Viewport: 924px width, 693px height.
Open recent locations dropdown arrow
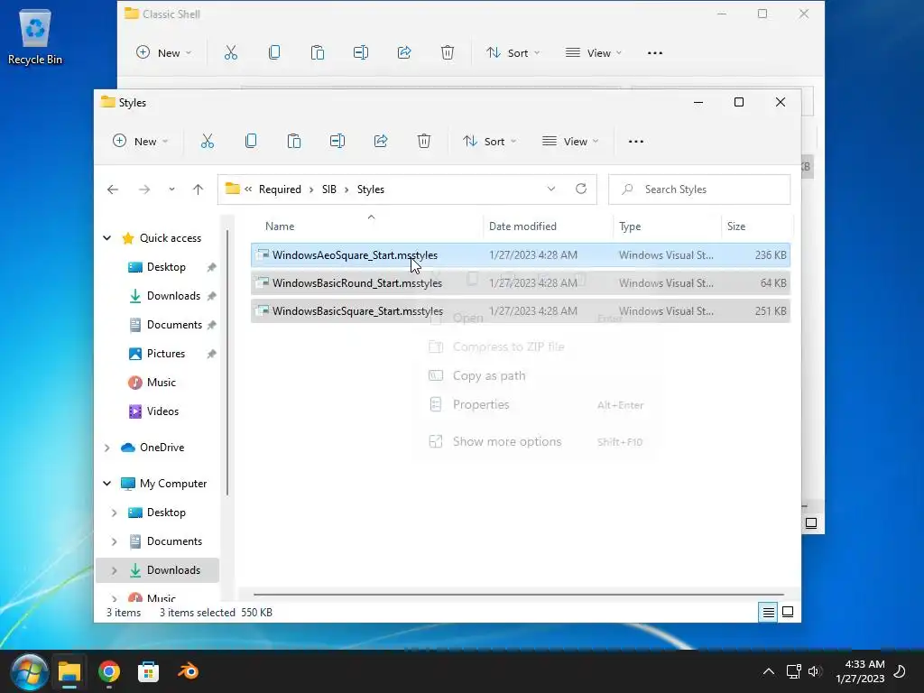(171, 189)
